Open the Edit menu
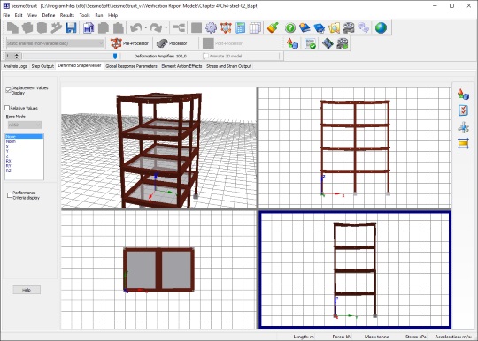The width and height of the screenshot is (478, 341). click(19, 15)
